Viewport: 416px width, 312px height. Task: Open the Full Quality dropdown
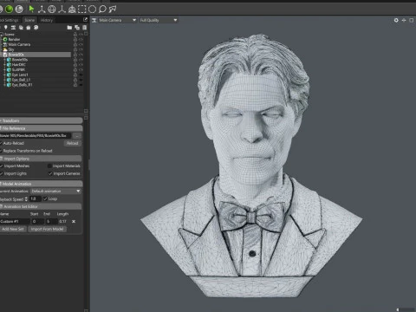point(159,20)
